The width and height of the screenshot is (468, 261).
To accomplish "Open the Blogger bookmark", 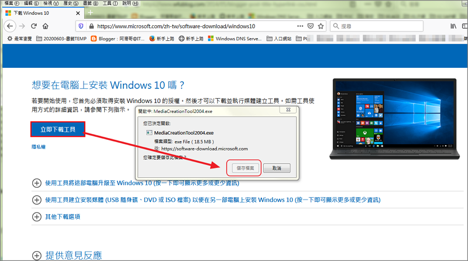I will pos(118,39).
